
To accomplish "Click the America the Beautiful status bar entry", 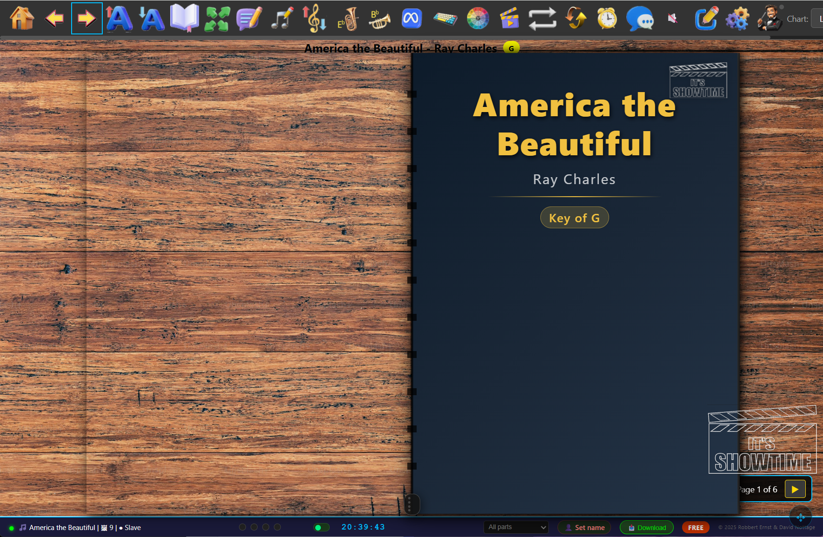I will tap(80, 528).
